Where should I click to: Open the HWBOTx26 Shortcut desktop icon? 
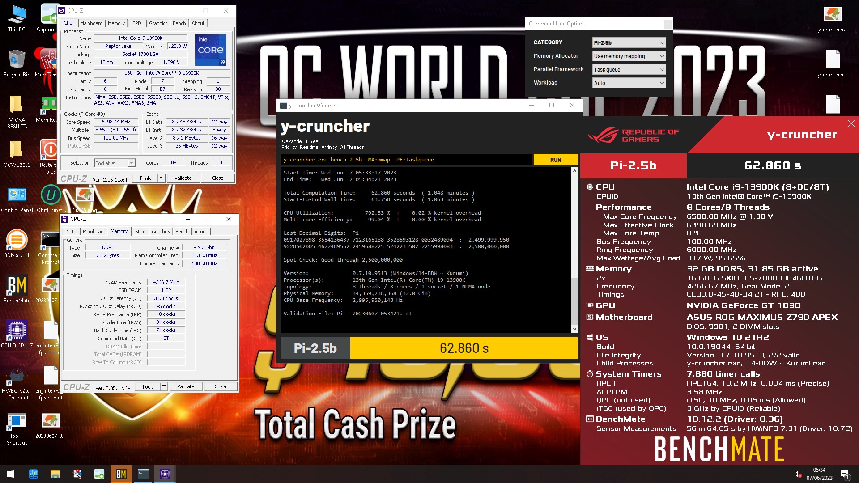(x=17, y=383)
